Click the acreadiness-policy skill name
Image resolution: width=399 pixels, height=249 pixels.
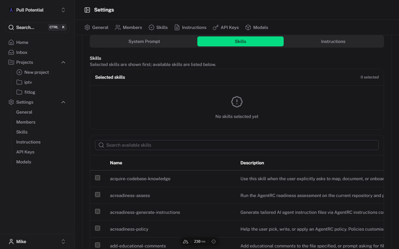129,229
